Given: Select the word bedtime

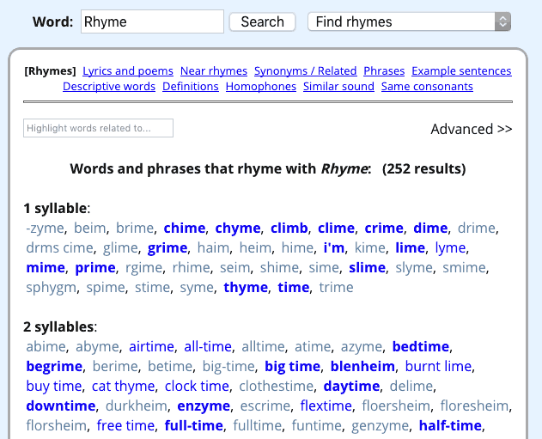Looking at the screenshot, I should click(421, 347).
